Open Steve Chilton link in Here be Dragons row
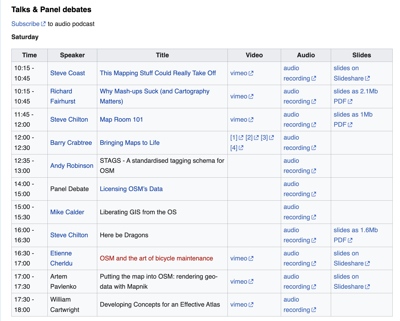The height and width of the screenshot is (321, 400). [69, 235]
